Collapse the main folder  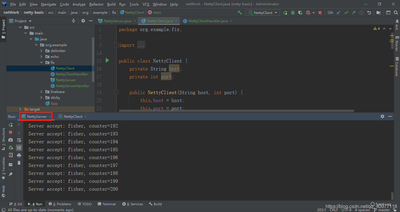tap(26, 33)
